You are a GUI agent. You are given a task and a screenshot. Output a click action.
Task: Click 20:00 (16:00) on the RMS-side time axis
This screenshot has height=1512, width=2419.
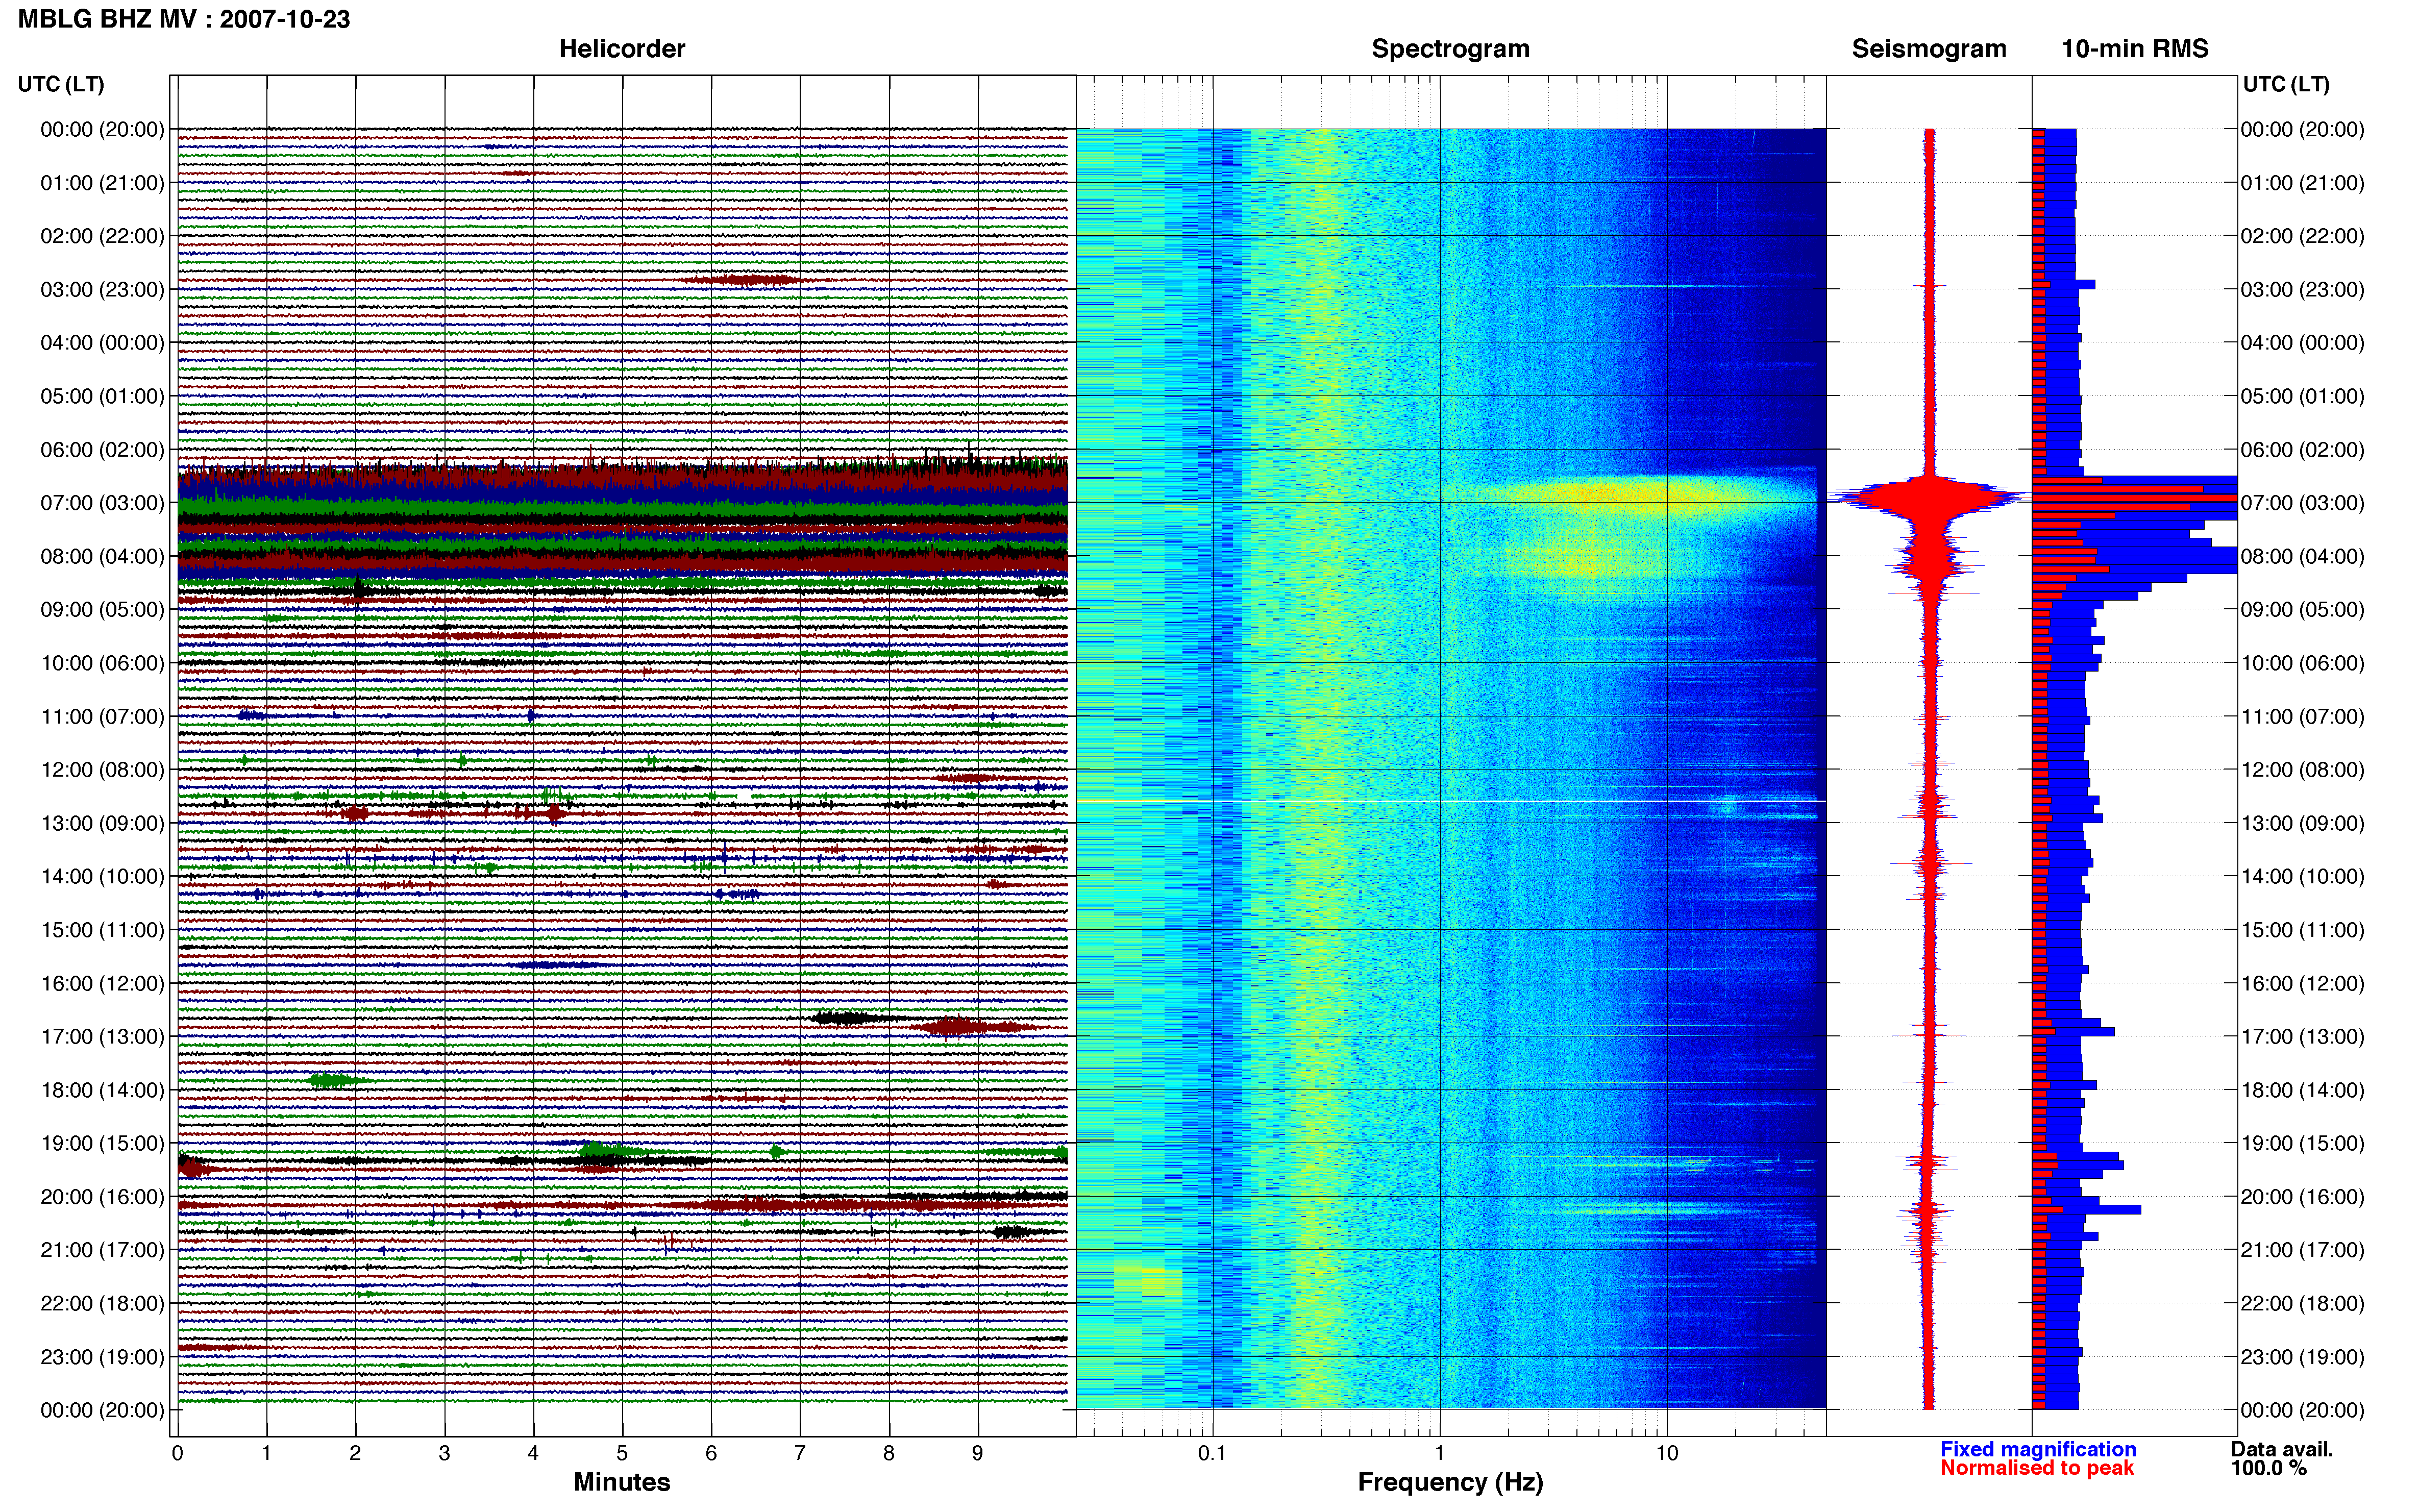click(2302, 1197)
